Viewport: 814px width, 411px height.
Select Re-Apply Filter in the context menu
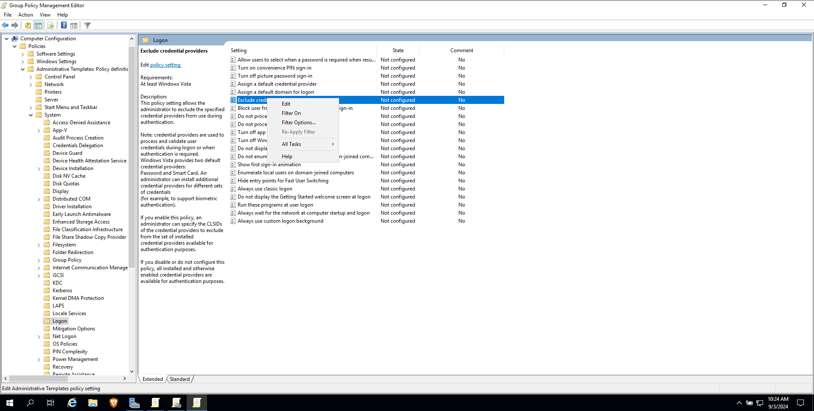(x=298, y=131)
